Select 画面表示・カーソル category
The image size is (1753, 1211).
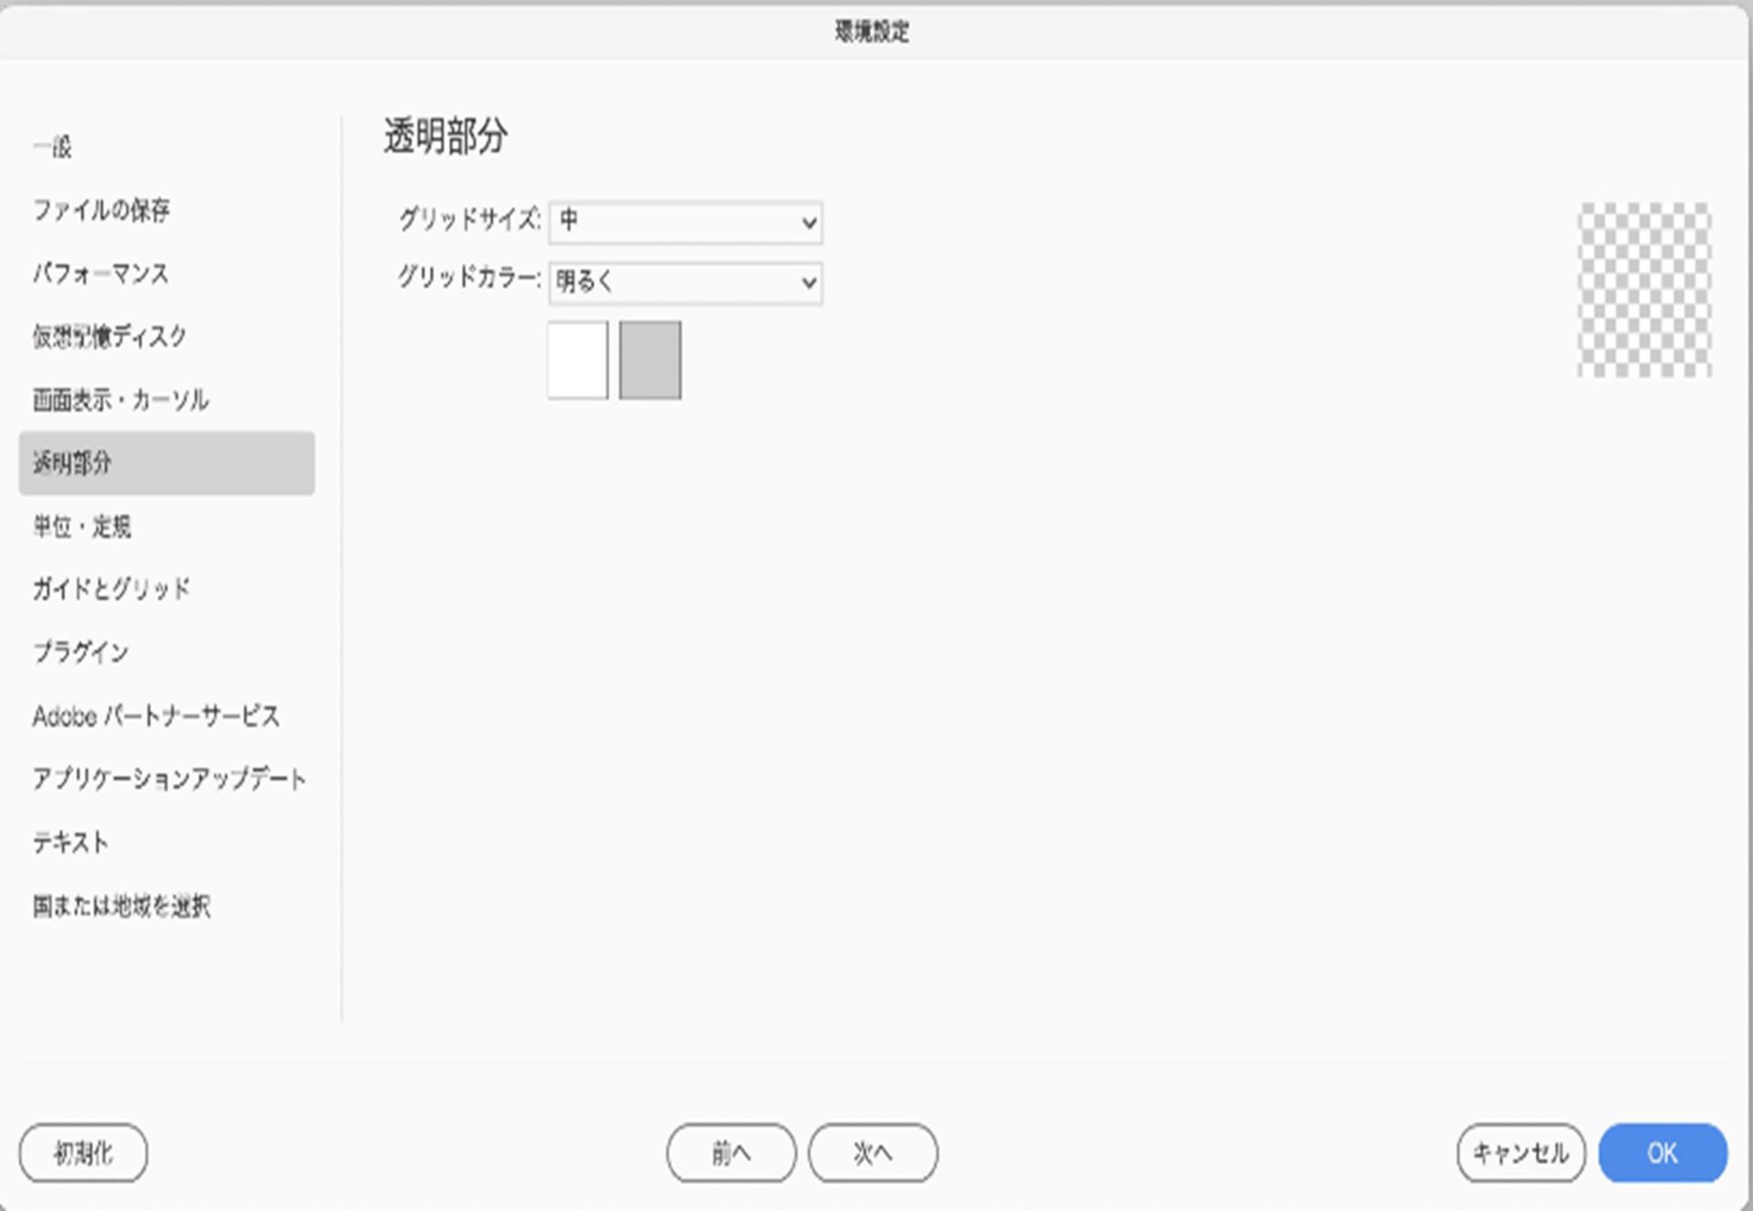click(121, 400)
